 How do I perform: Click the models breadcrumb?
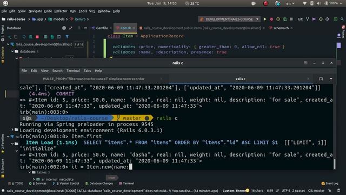[59, 19]
